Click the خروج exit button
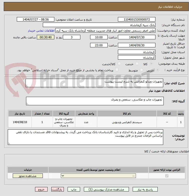Image resolution: width=189 pixels, height=196 pixels. (41, 189)
